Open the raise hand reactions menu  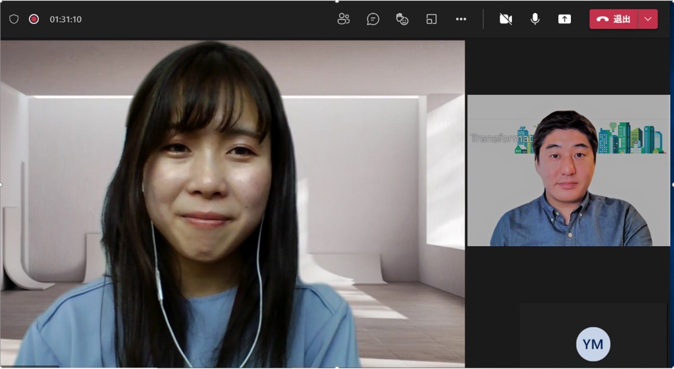[402, 19]
